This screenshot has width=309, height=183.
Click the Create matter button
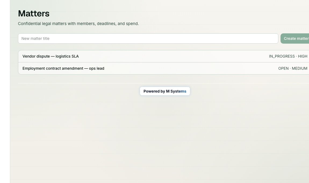(x=295, y=38)
